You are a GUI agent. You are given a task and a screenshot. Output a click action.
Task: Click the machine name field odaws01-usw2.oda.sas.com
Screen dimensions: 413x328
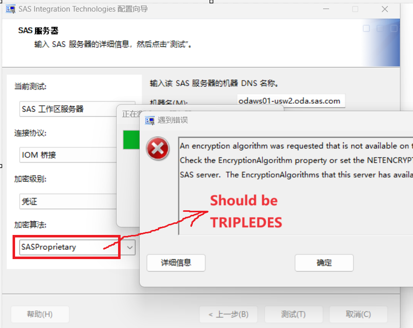(x=291, y=101)
